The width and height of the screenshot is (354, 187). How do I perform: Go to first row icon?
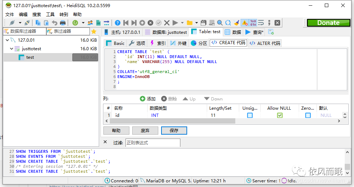point(126,23)
